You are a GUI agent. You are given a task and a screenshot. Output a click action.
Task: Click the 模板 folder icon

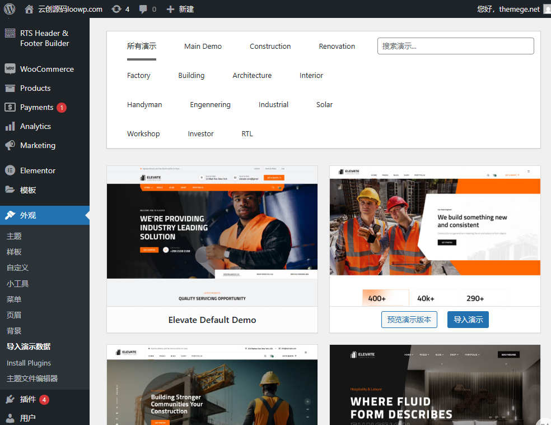pyautogui.click(x=10, y=190)
